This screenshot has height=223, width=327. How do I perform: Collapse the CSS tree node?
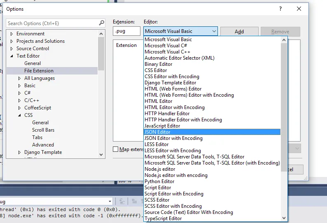[x=19, y=115]
